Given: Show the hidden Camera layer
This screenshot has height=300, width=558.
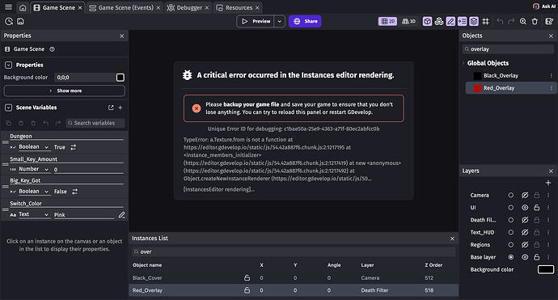Looking at the screenshot, I should tap(525, 195).
